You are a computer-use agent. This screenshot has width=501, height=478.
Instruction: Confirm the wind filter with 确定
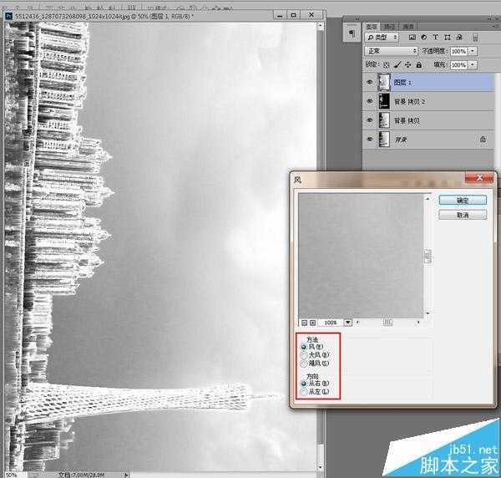463,201
